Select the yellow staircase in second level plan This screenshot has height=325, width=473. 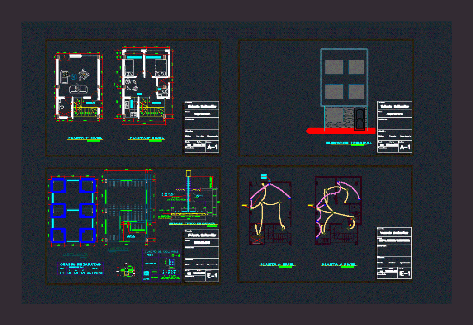pos(151,107)
